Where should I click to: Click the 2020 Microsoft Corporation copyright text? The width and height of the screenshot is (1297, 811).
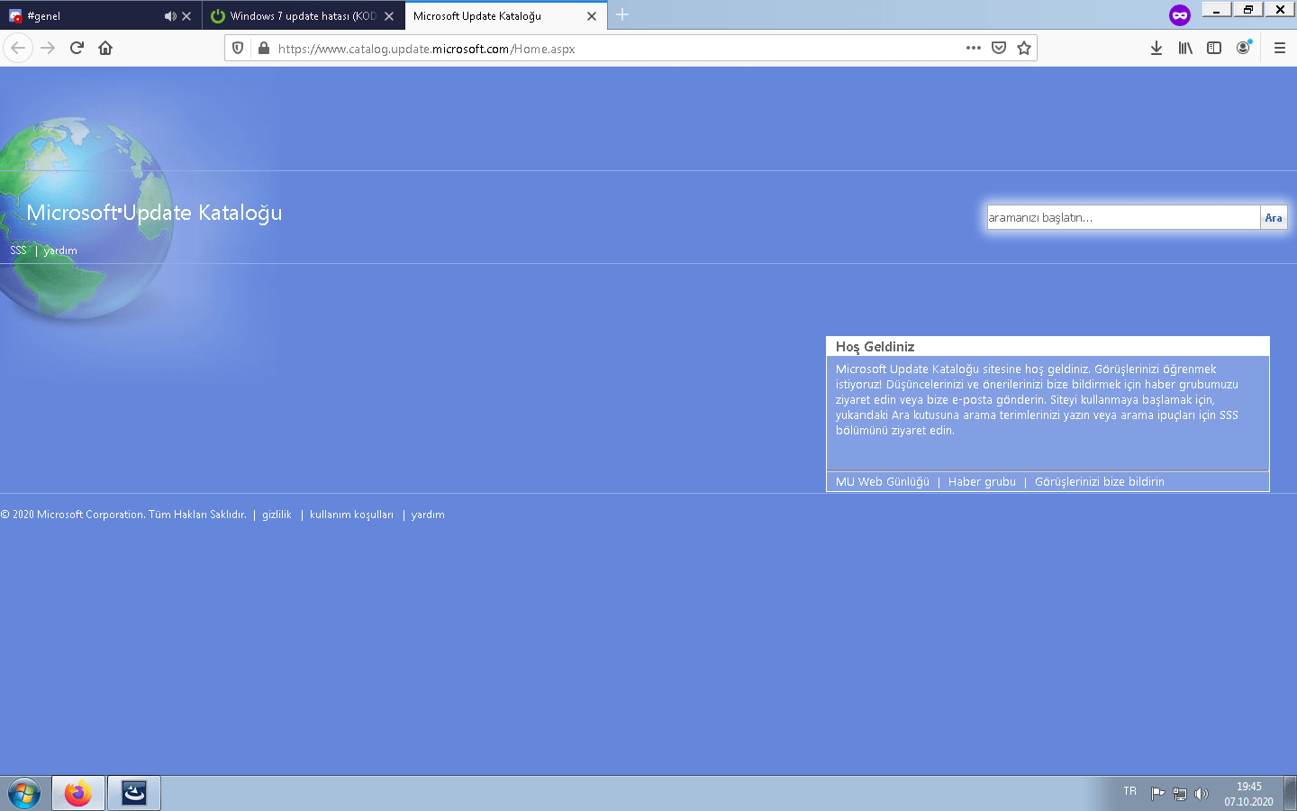point(123,515)
